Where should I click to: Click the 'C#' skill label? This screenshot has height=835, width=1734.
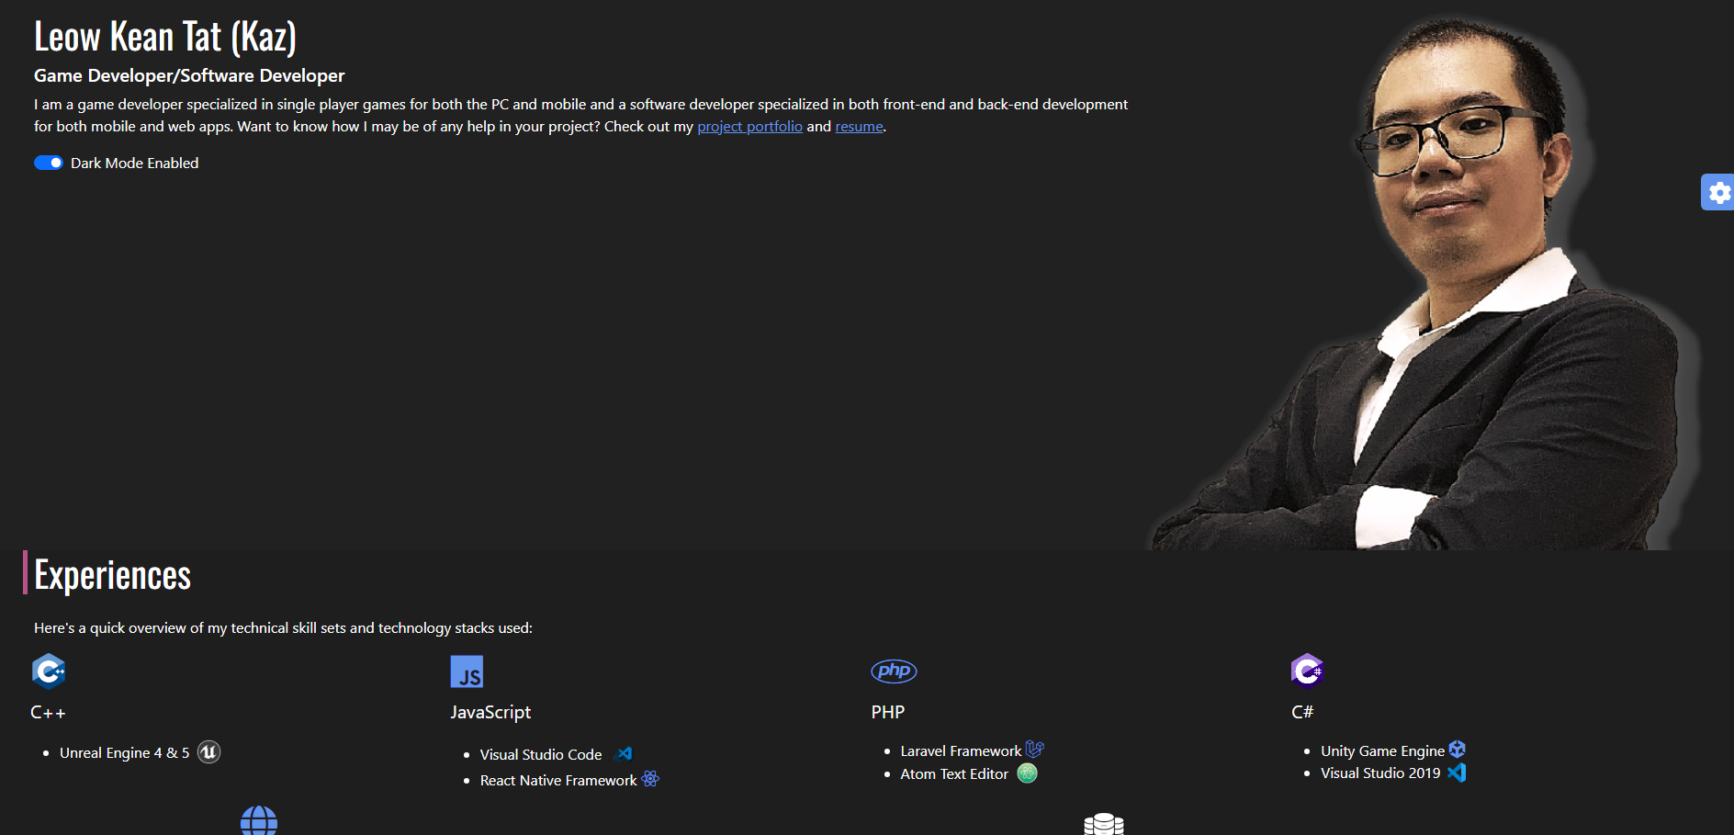pos(1302,712)
